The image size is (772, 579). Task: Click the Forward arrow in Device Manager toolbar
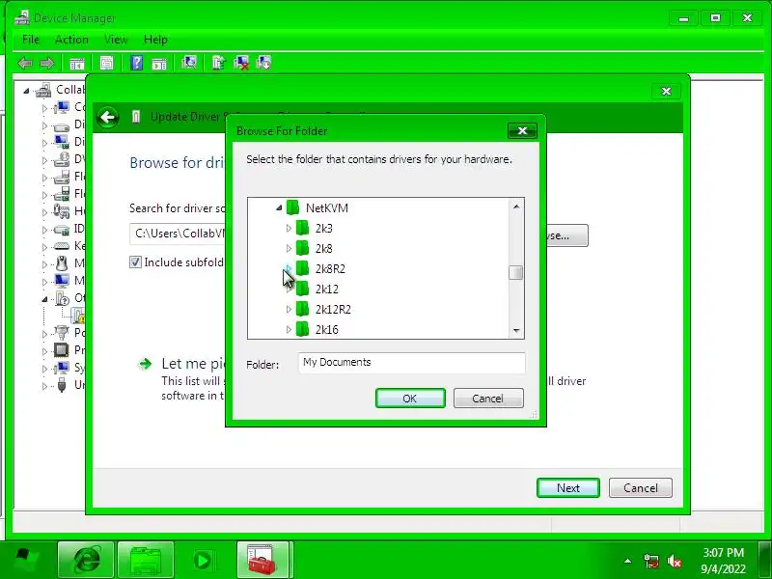click(46, 63)
